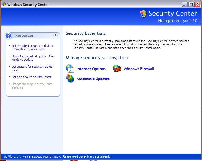Open the Windows Firewall link
The image size is (202, 161).
tap(139, 69)
